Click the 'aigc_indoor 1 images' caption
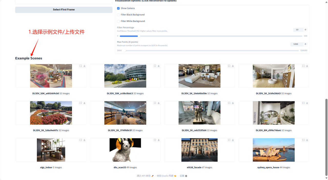This screenshot has height=180, width=328. coord(51,168)
